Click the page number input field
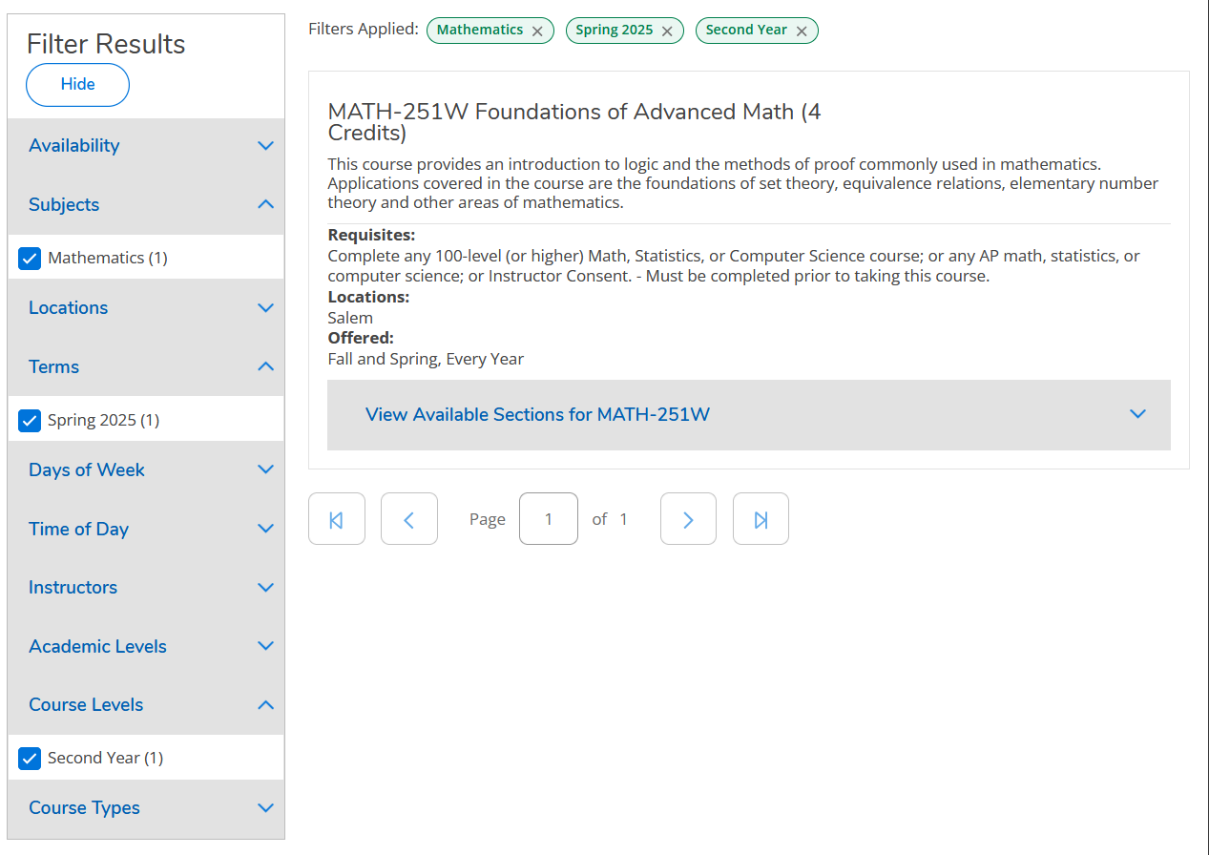 (548, 519)
